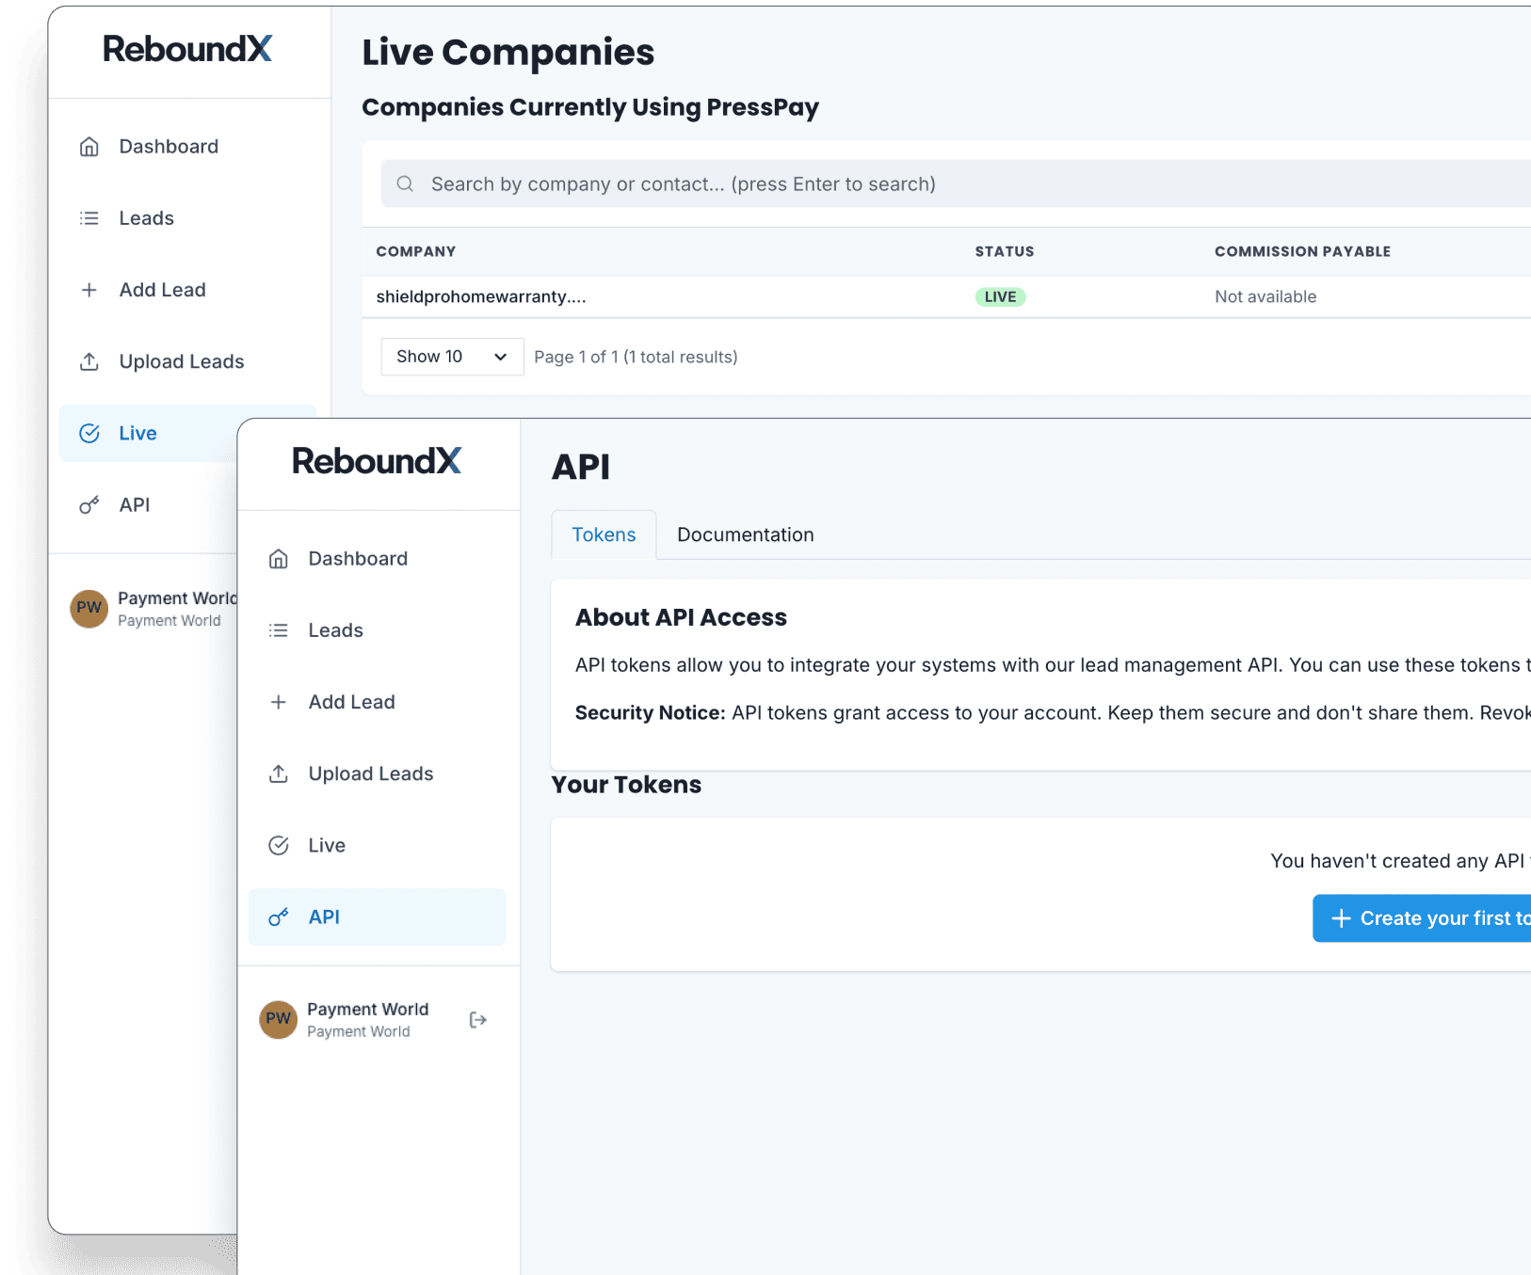This screenshot has height=1275, width=1531.
Task: Click Dashboard home icon in back window
Action: click(x=89, y=147)
